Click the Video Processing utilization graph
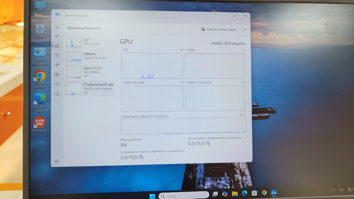The width and height of the screenshot is (354, 199). 215,98
